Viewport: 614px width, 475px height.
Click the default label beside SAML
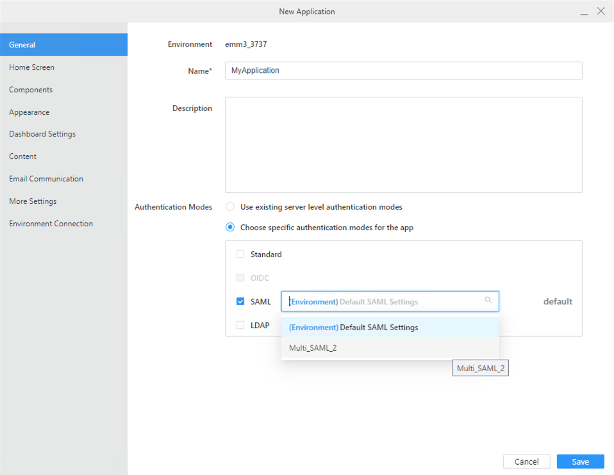(x=558, y=301)
